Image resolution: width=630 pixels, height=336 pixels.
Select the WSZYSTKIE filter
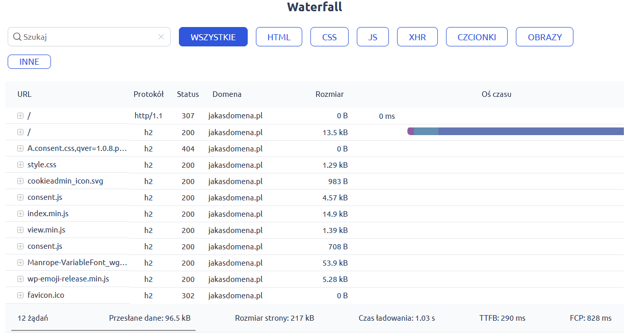(x=213, y=37)
